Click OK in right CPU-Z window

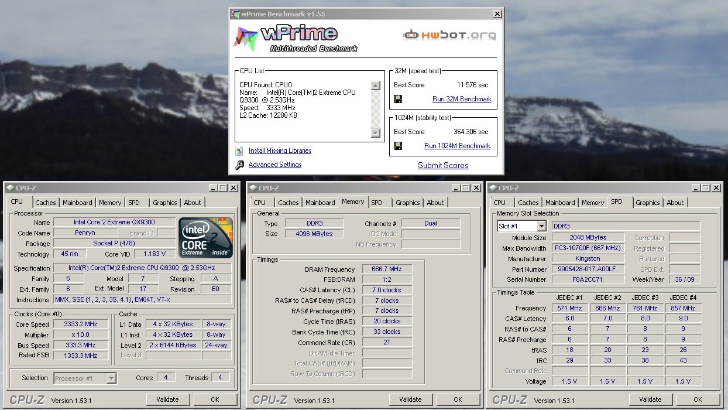click(x=698, y=399)
